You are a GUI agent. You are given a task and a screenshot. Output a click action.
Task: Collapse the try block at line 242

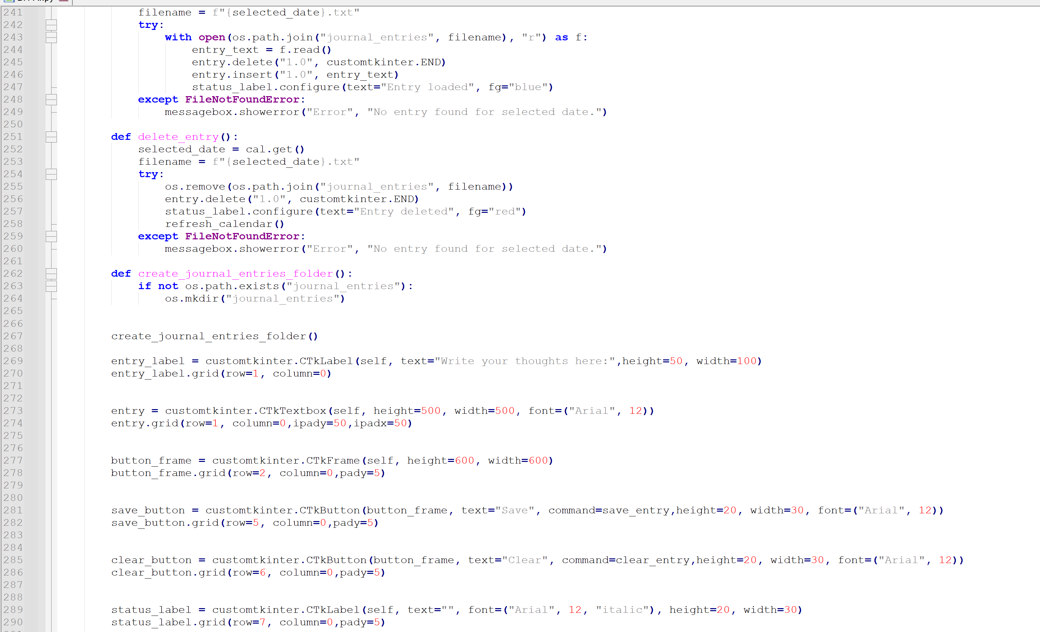51,25
